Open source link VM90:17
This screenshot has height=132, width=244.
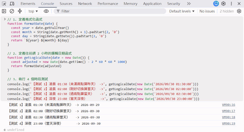tap(228, 111)
